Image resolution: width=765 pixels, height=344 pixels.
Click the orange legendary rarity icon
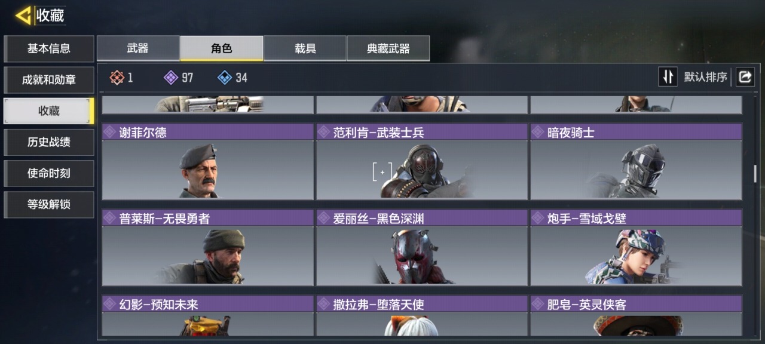point(117,78)
